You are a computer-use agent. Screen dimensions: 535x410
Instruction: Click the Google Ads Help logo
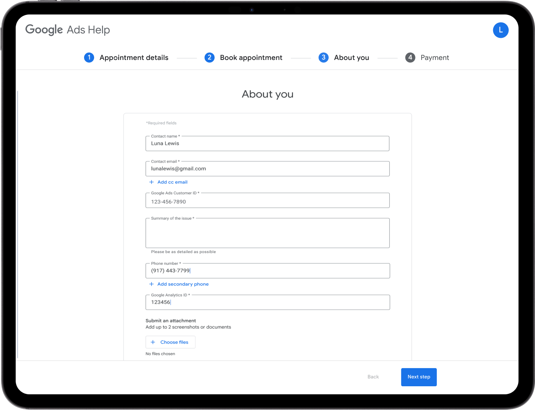click(x=68, y=30)
